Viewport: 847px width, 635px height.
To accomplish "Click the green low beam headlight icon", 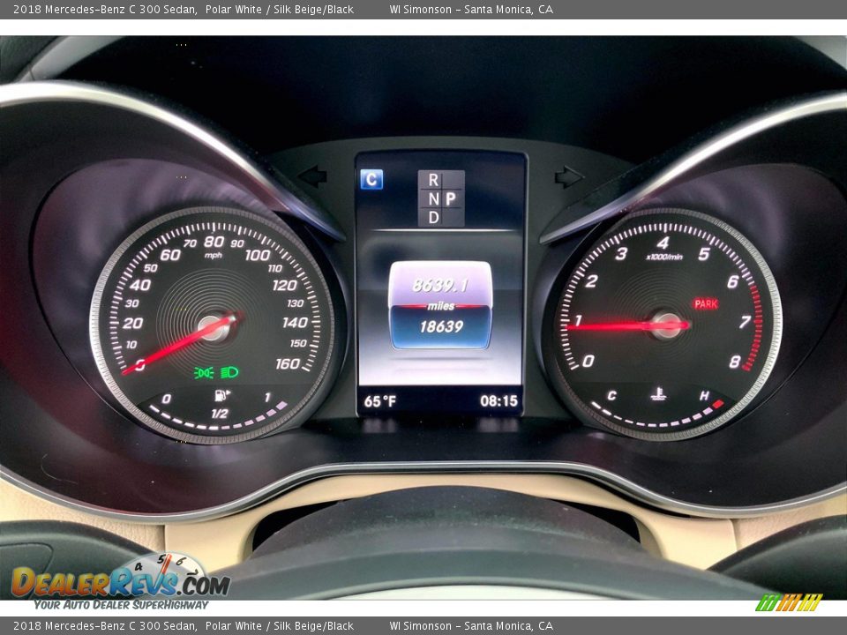I will (x=229, y=372).
